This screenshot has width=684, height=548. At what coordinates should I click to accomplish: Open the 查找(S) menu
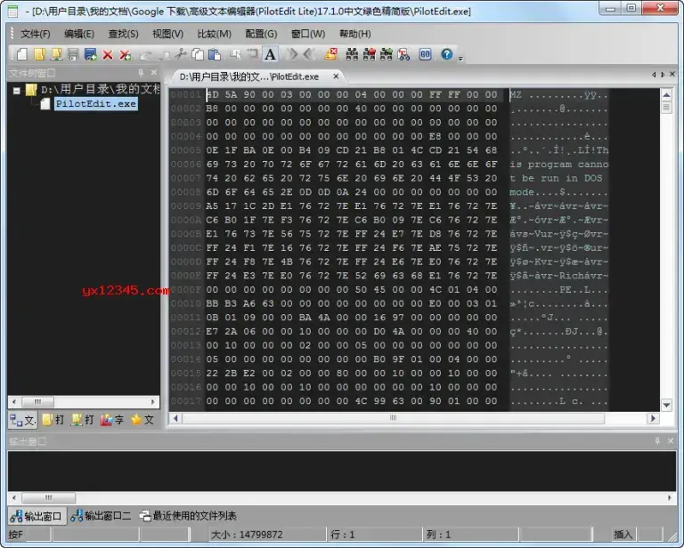(x=123, y=34)
